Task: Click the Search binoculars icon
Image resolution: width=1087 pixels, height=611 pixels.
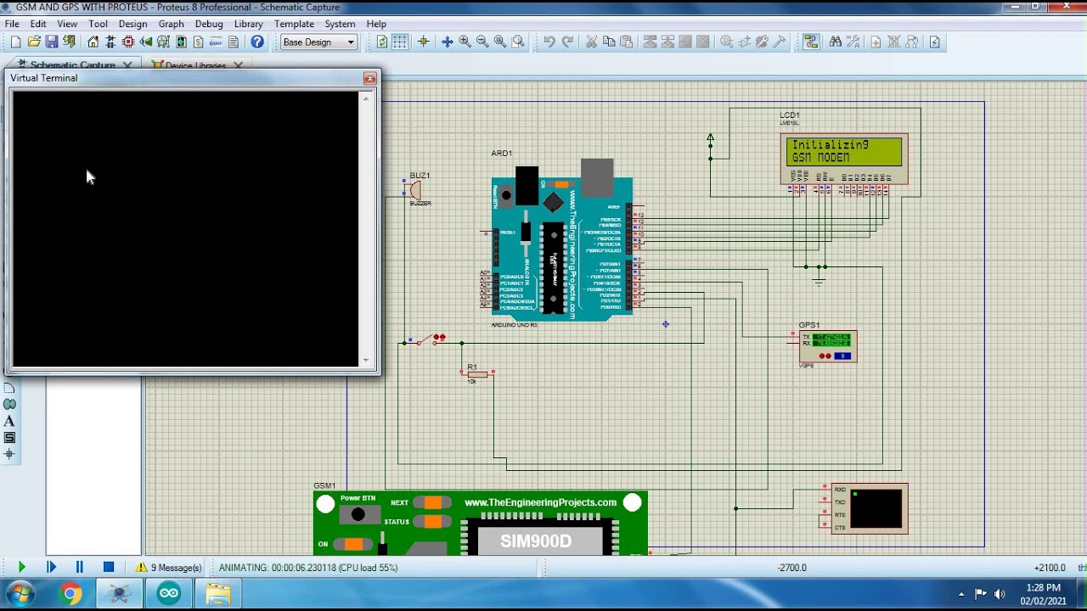Action: 836,42
